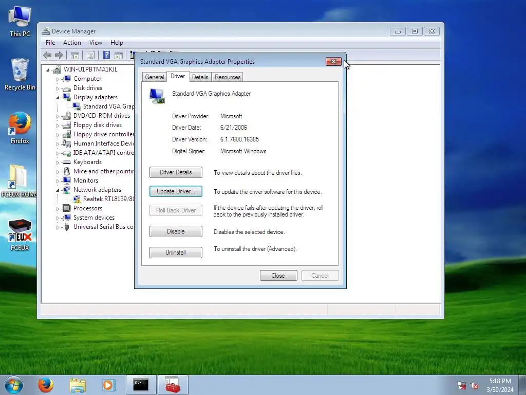
Task: Expand the DVD/CD-ROM drives node
Action: pyautogui.click(x=58, y=116)
